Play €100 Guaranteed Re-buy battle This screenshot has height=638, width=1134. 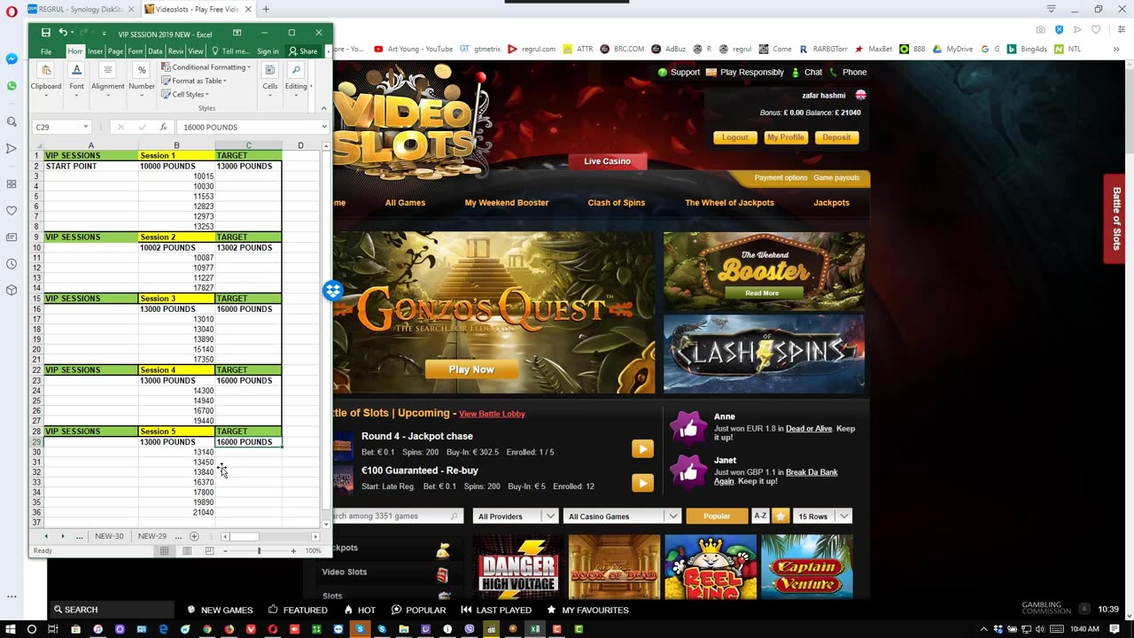tap(642, 483)
